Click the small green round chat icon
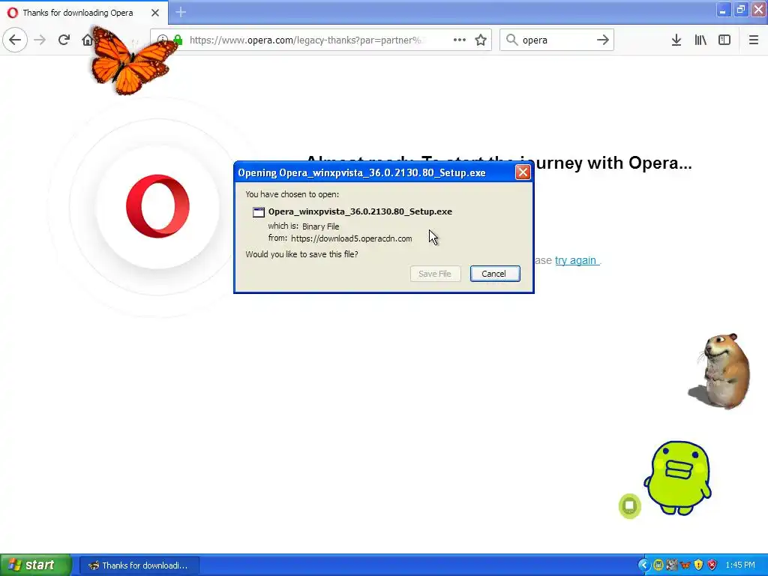The image size is (768, 576). click(630, 506)
